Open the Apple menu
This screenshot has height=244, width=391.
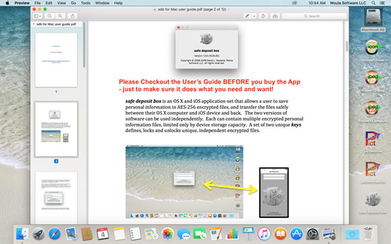(7, 3)
